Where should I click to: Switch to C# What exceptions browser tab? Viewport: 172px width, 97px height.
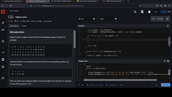[113, 1]
